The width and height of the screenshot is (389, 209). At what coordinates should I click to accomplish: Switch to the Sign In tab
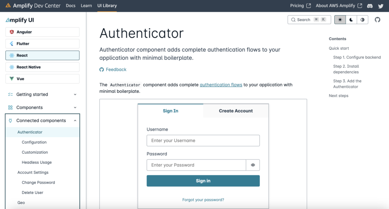click(171, 111)
